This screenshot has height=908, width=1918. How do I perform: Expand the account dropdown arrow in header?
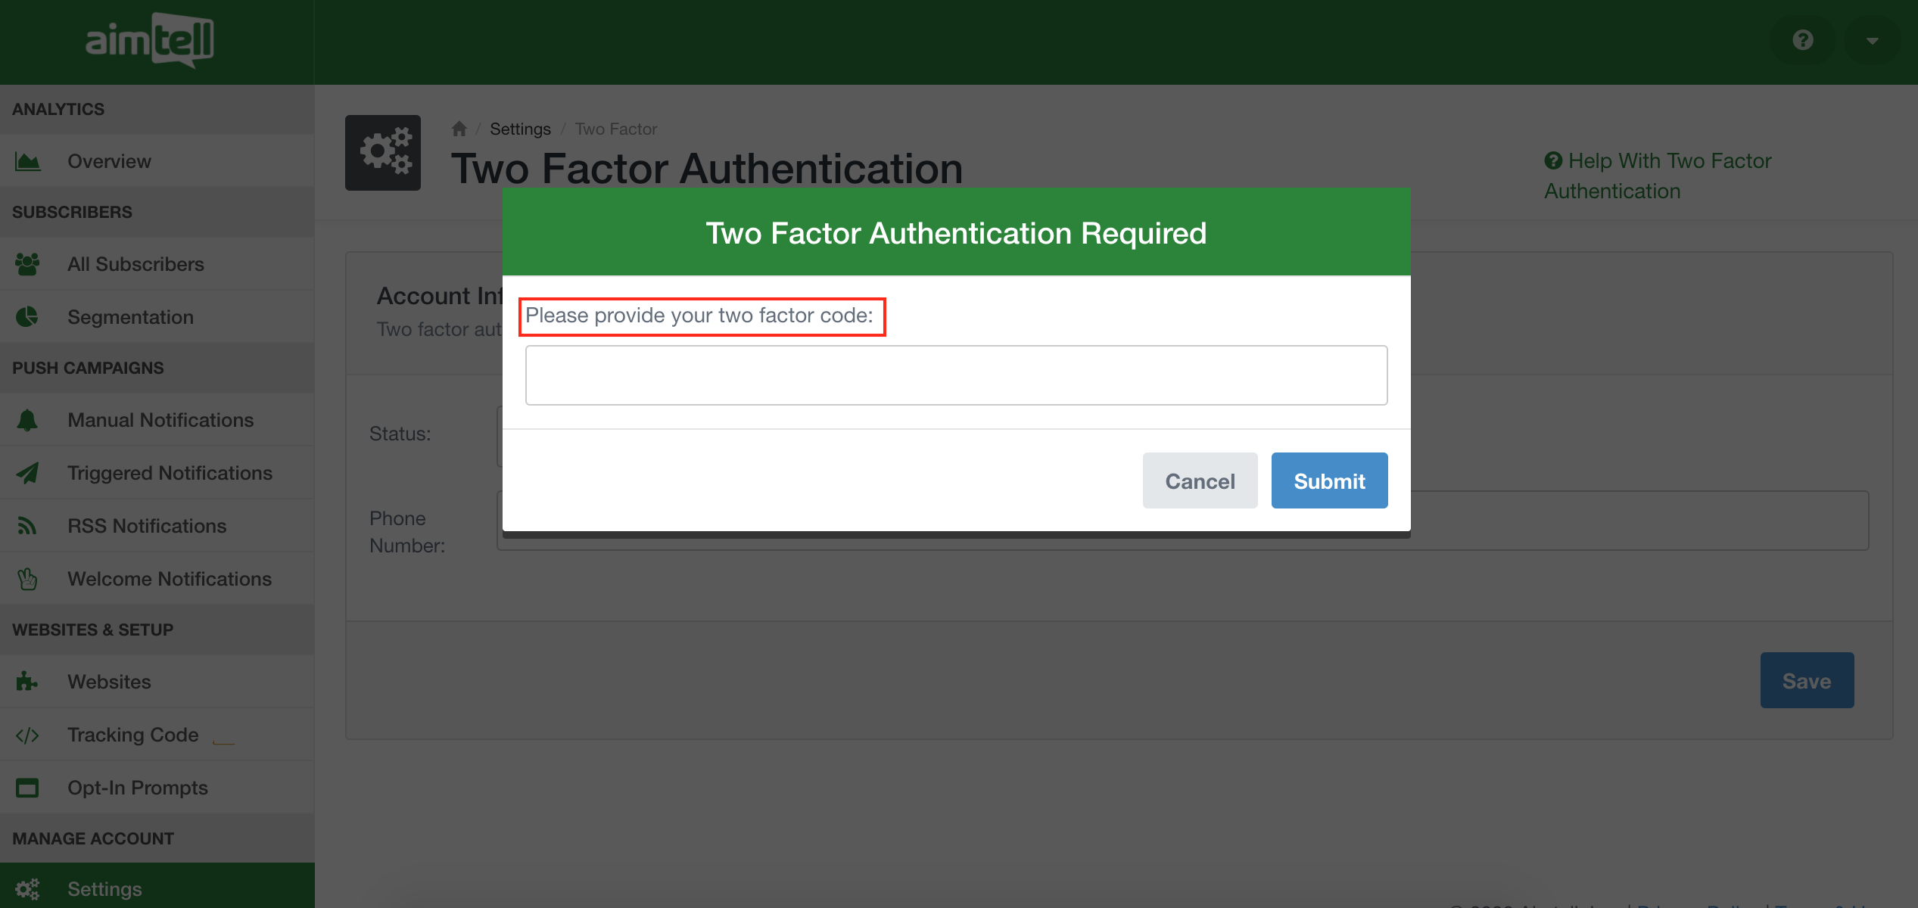(x=1872, y=41)
